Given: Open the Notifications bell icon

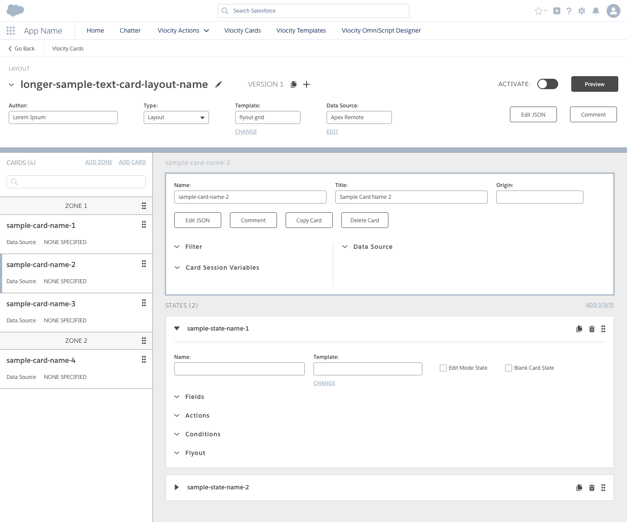Looking at the screenshot, I should [x=596, y=11].
